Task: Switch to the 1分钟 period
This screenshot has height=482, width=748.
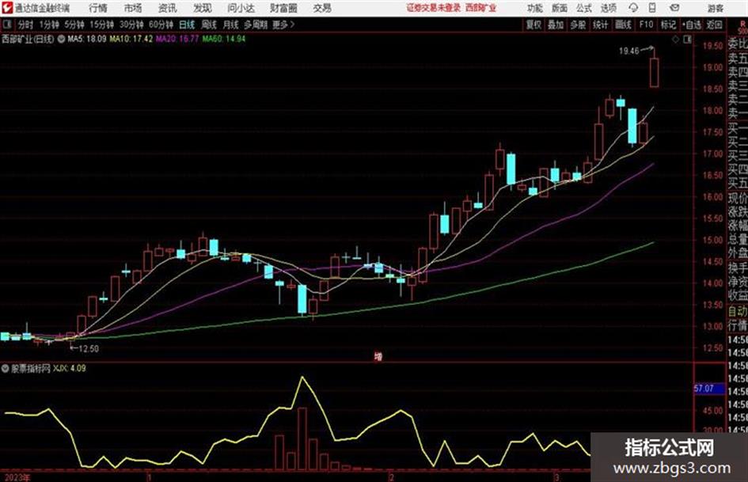Action: click(x=49, y=25)
